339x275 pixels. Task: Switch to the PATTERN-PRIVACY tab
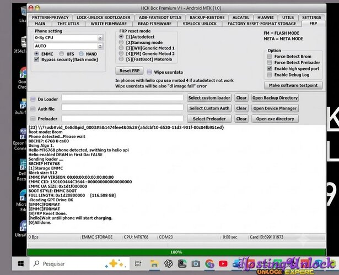coord(50,18)
